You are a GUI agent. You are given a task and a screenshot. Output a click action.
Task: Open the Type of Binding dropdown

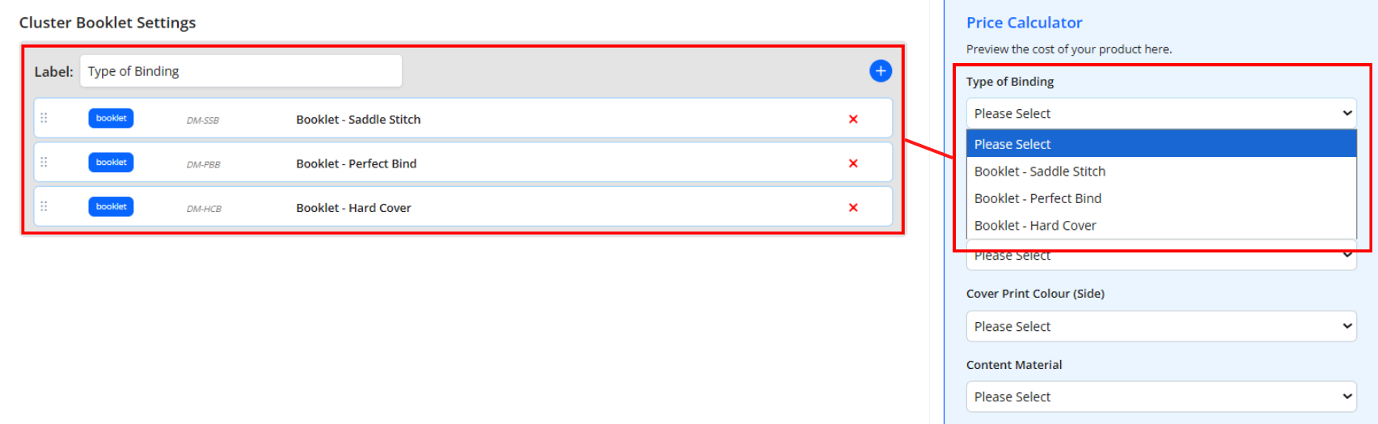point(1160,113)
